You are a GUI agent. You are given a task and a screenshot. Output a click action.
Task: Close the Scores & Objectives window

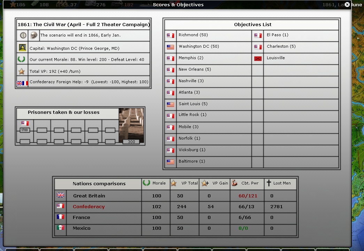(x=347, y=5)
